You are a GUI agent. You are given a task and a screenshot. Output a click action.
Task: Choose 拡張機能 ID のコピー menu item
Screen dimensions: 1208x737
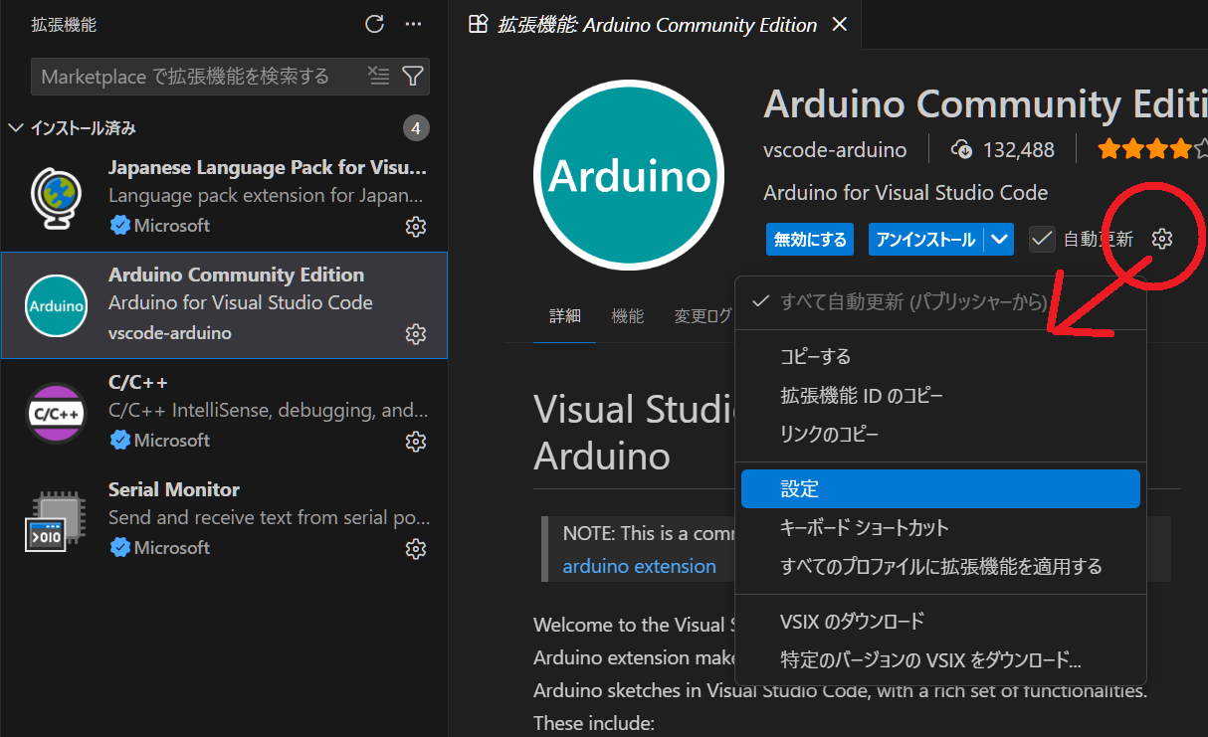pyautogui.click(x=862, y=396)
